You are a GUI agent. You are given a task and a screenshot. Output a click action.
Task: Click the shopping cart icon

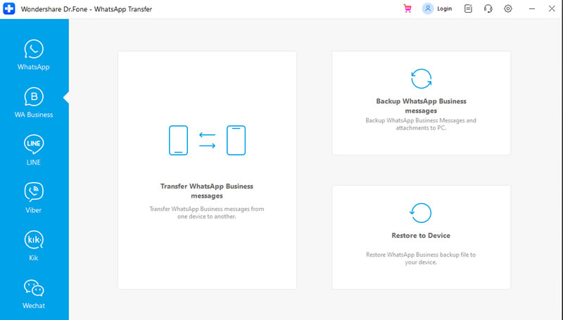click(x=407, y=8)
